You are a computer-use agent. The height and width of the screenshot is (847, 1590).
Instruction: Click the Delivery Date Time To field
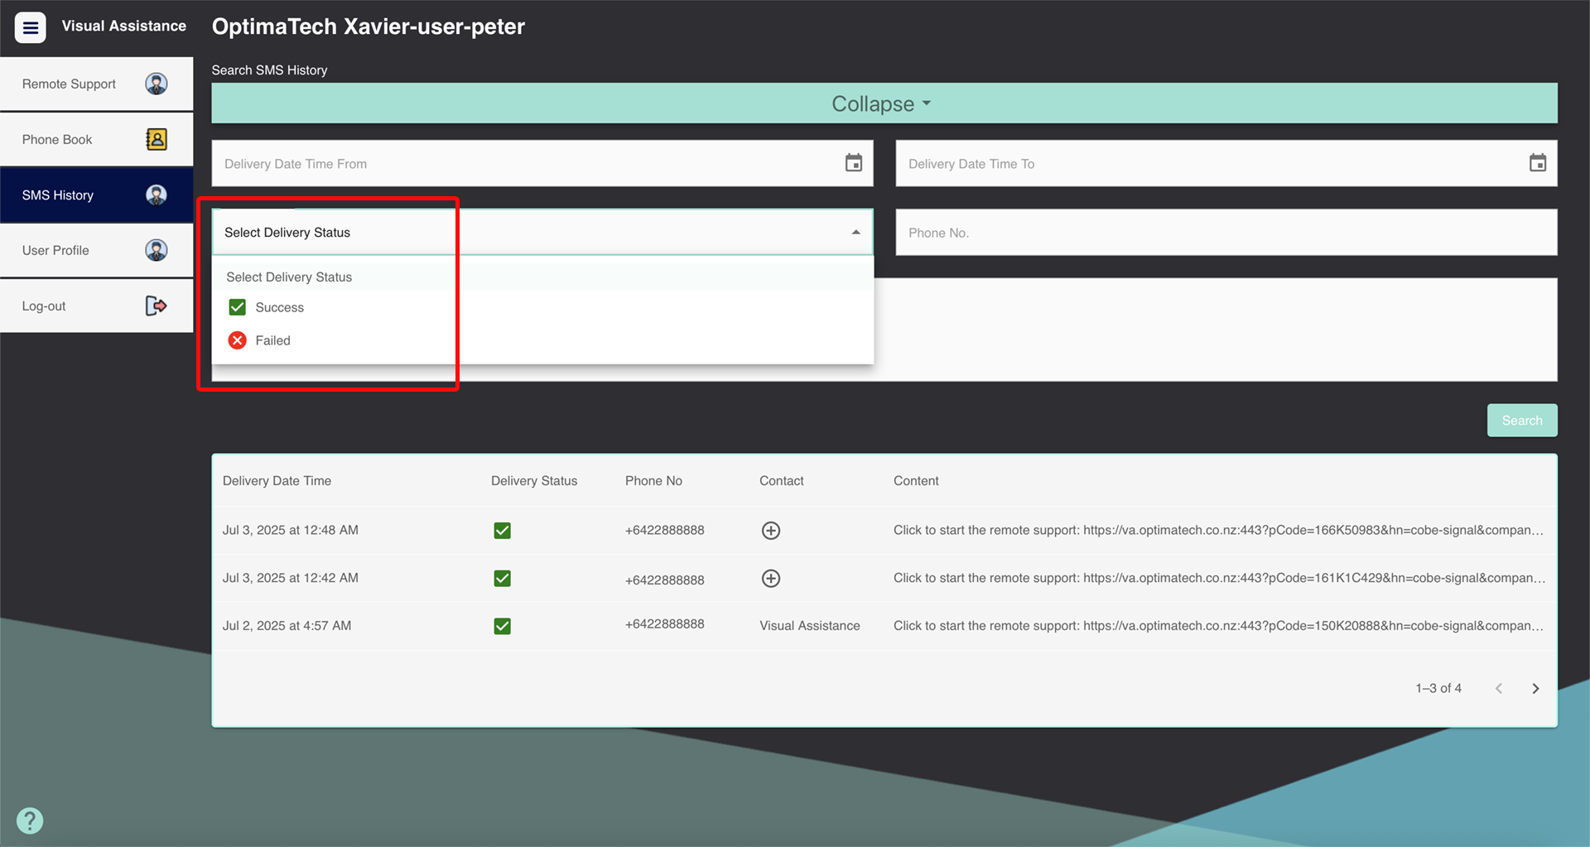[1226, 163]
